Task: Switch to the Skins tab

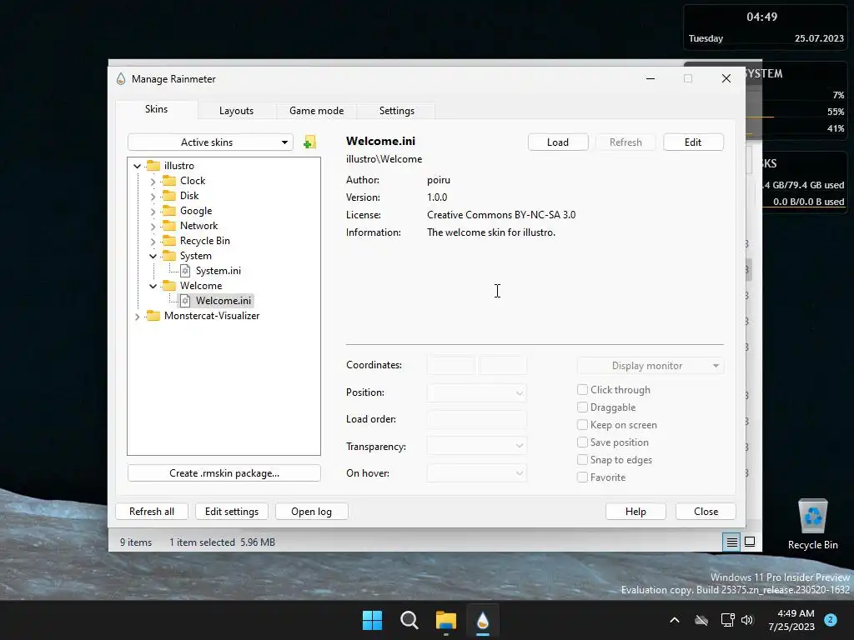Action: point(156,109)
